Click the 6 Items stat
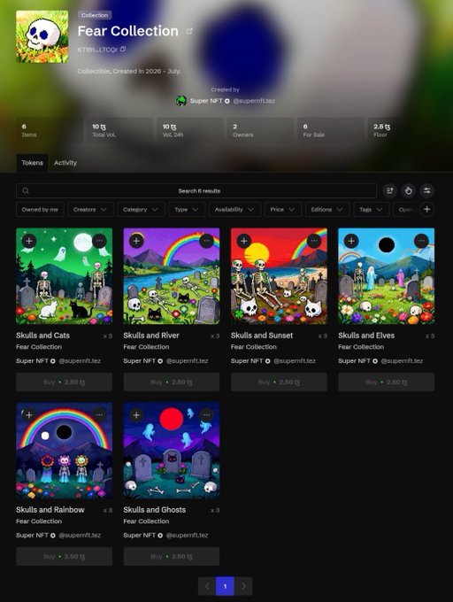 pyautogui.click(x=49, y=130)
